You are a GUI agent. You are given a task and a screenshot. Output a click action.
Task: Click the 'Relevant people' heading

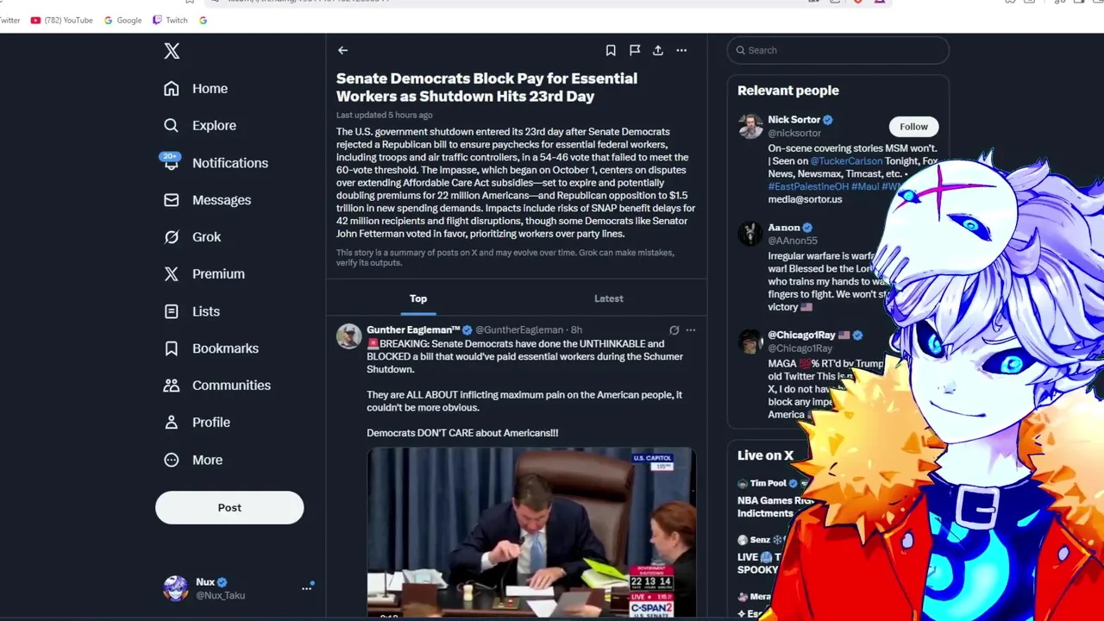tap(787, 90)
